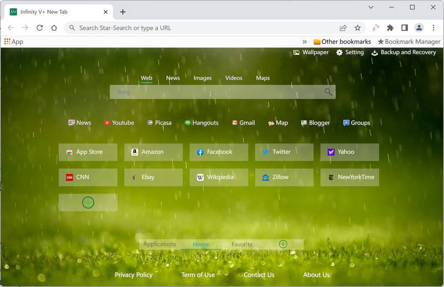Screen dimensions: 444x287
Task: Add a new page tab with plus
Action: pos(283,244)
